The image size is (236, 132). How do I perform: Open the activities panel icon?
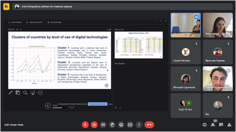(x=229, y=125)
